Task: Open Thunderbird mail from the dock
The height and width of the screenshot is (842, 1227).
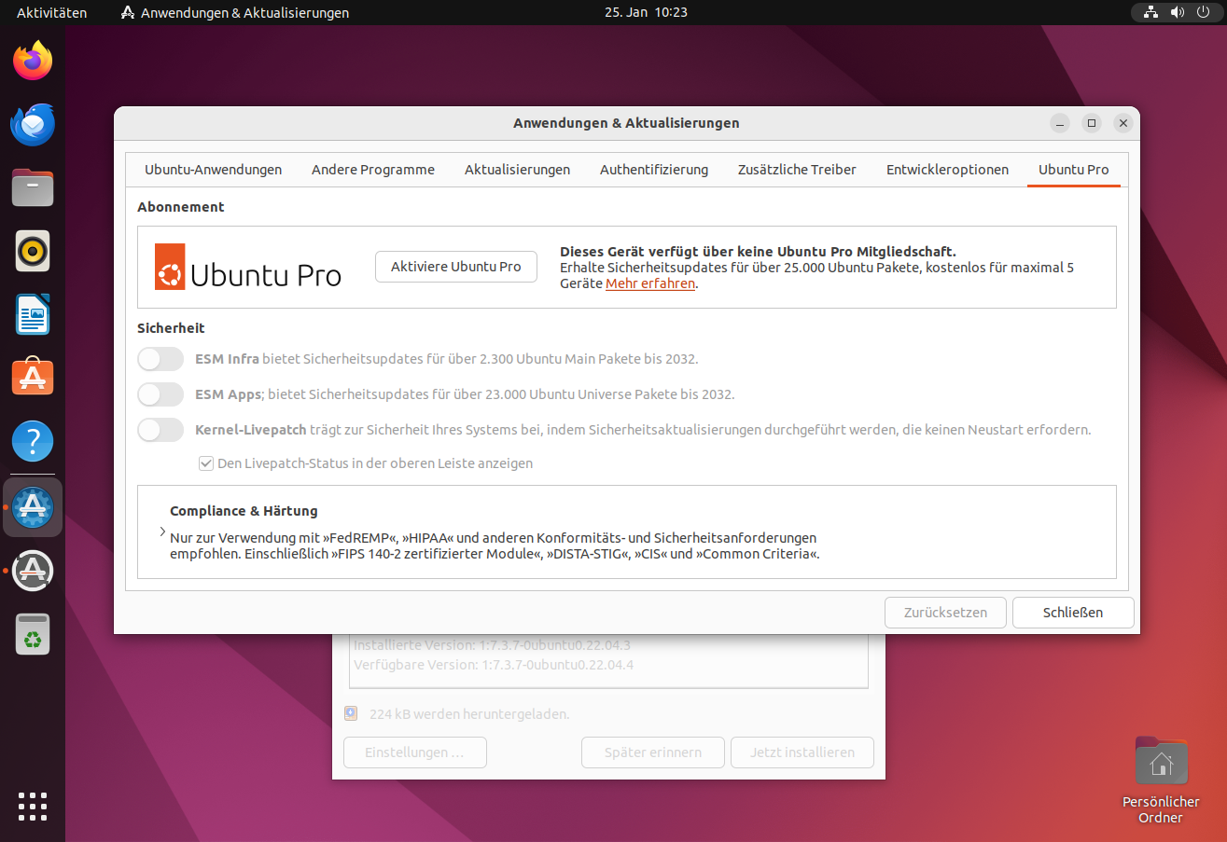Action: [33, 124]
